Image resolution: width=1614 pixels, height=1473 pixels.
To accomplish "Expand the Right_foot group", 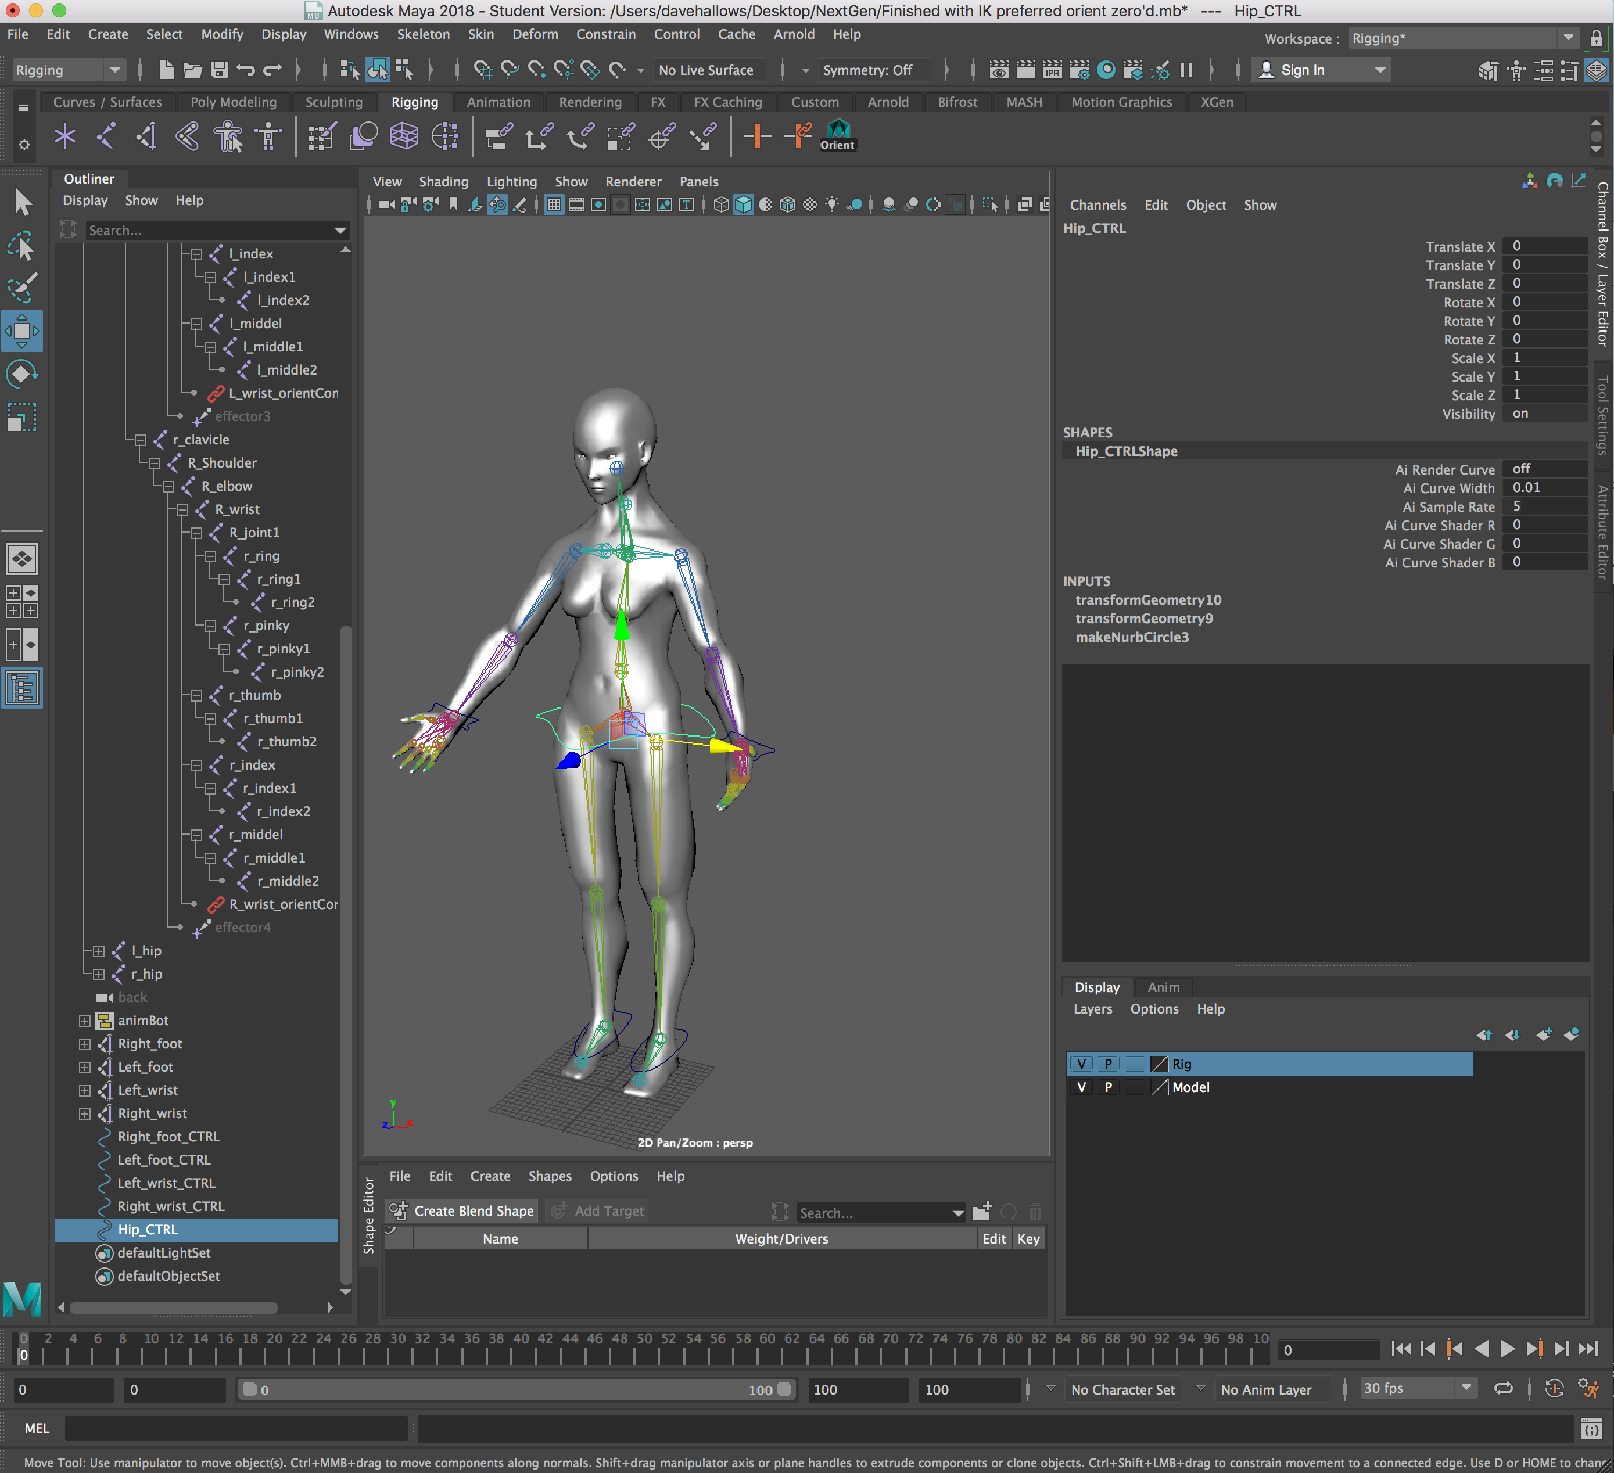I will [x=85, y=1044].
